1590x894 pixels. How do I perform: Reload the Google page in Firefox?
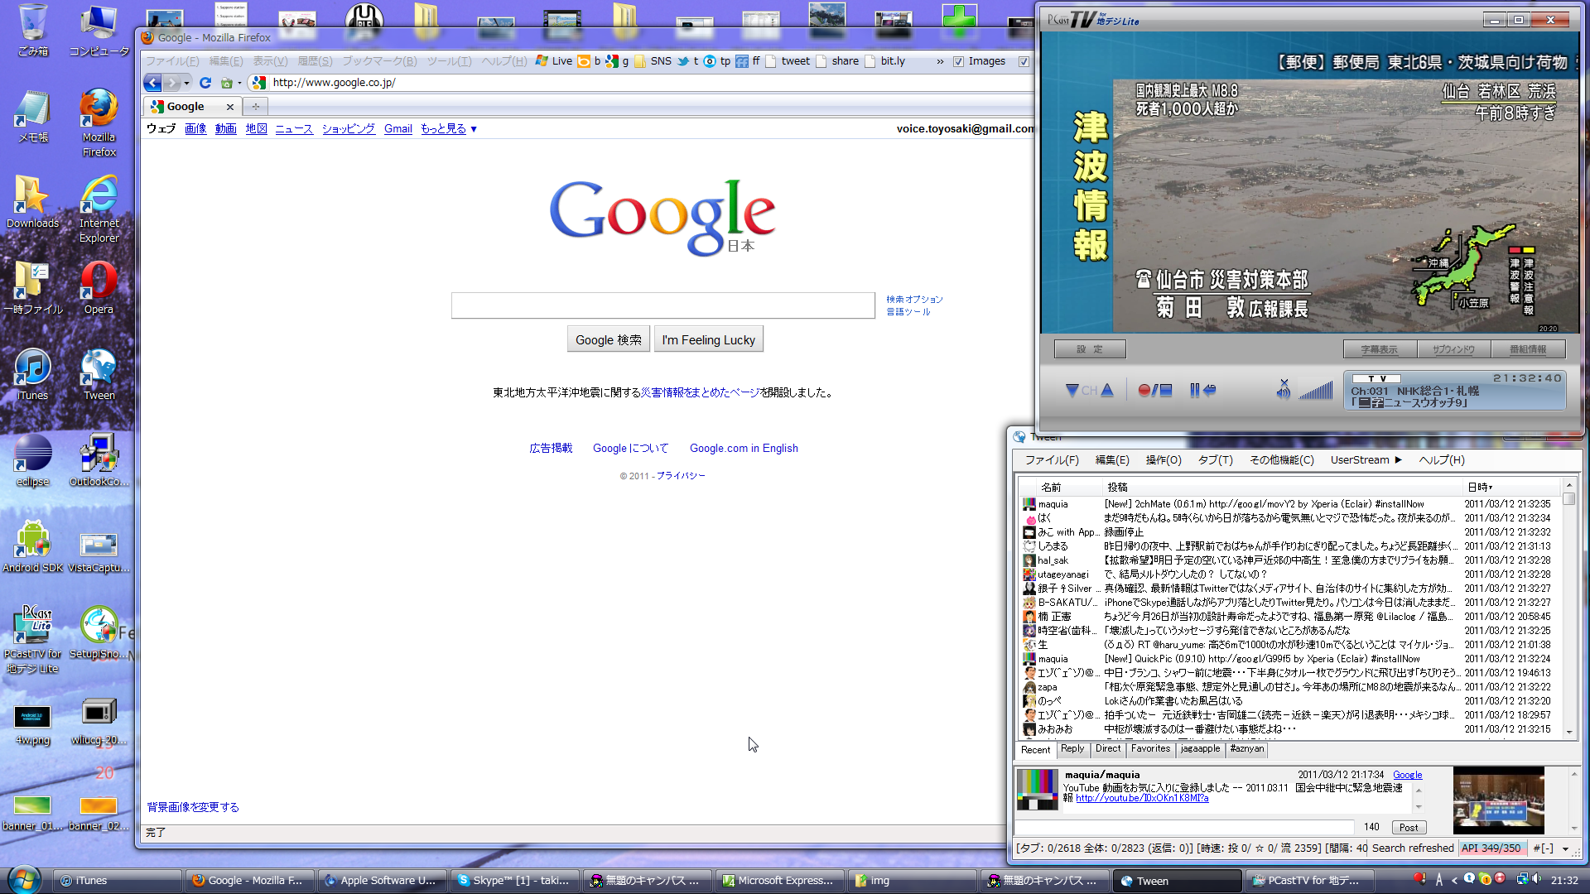point(205,83)
